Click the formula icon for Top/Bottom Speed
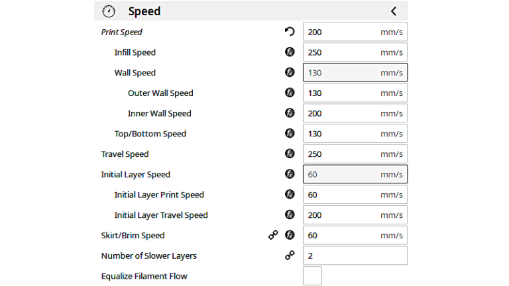Screen dimensions: 509x286 point(289,134)
